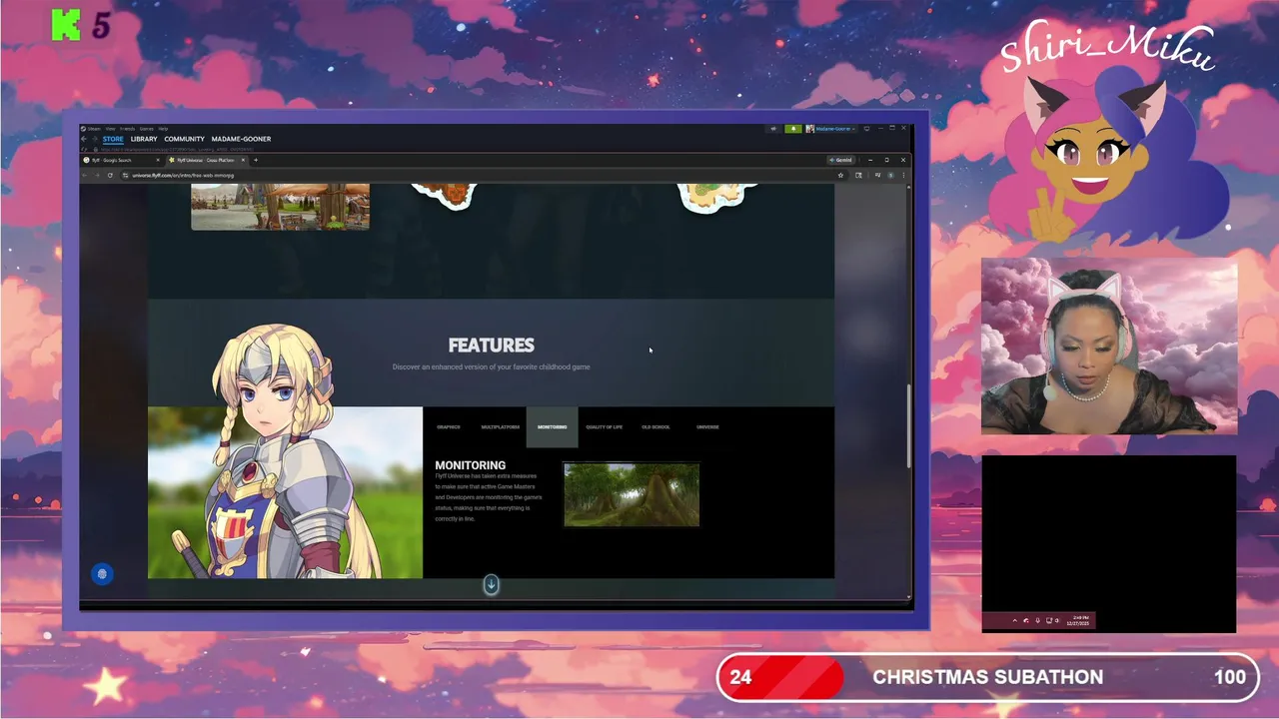Click the town screenshot thumbnail at top

point(280,207)
